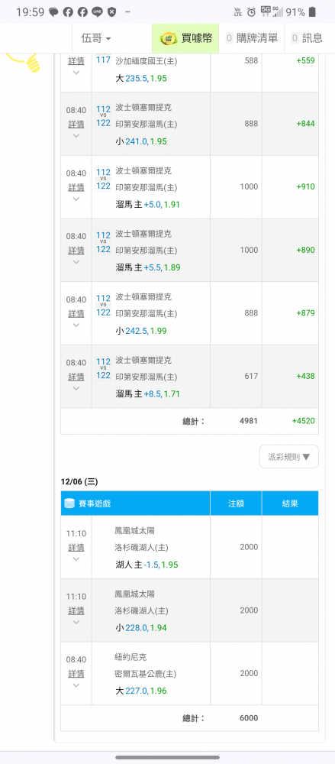The height and width of the screenshot is (764, 335).
Task: Tap the battery icon in status bar
Action: pos(312,11)
